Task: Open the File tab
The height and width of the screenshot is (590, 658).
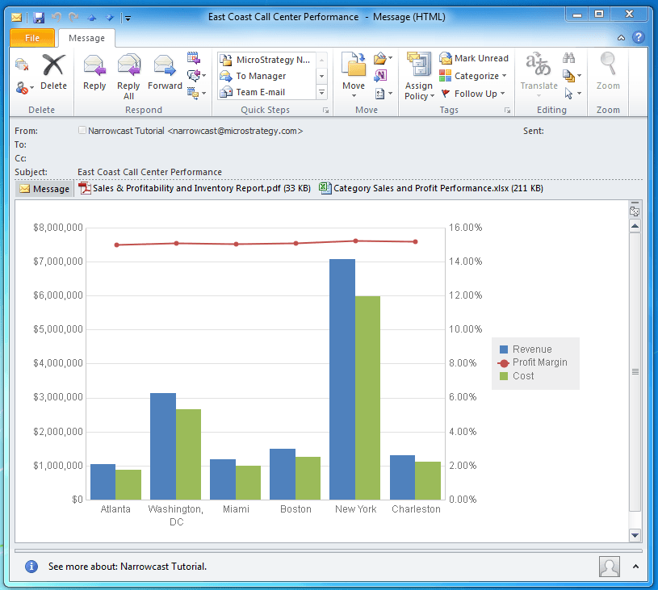Action: (x=32, y=38)
